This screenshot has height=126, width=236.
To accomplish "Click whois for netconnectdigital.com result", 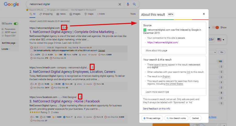I will tap(84, 55).
